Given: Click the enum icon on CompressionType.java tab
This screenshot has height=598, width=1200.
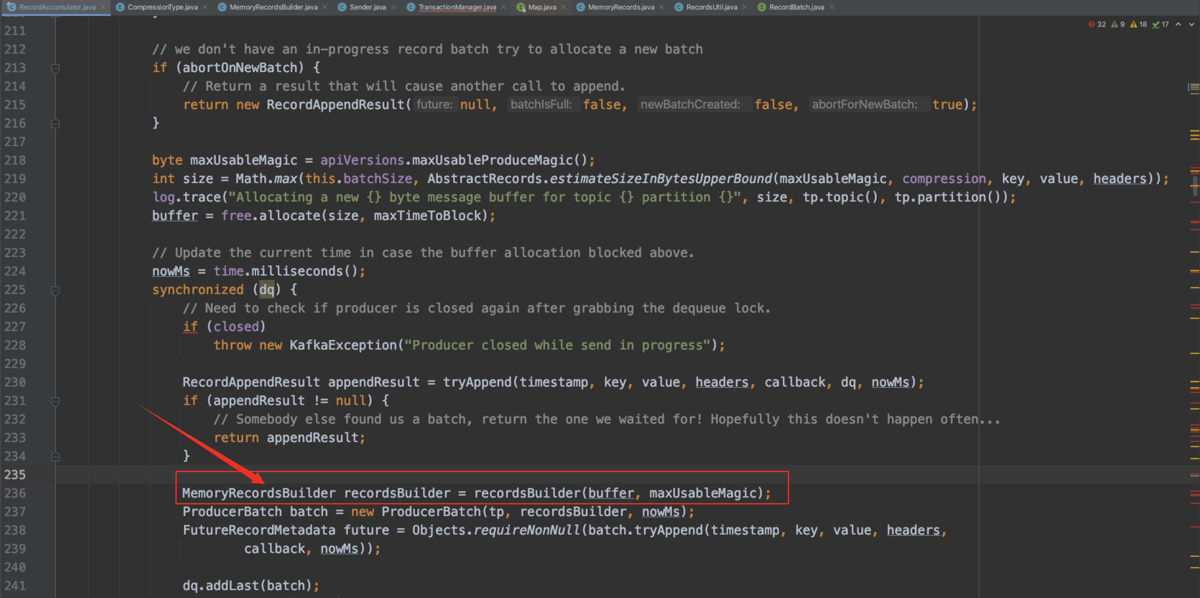Looking at the screenshot, I should (120, 7).
